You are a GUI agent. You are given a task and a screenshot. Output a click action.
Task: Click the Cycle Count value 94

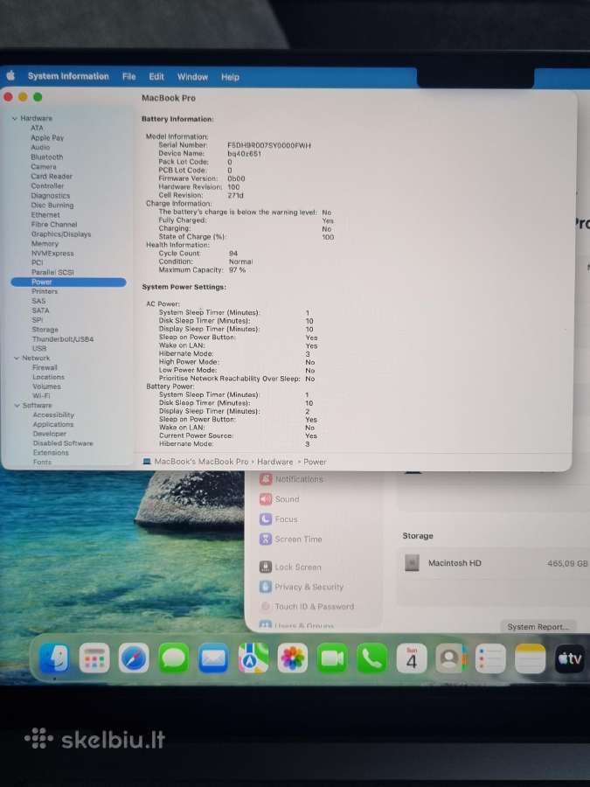233,254
